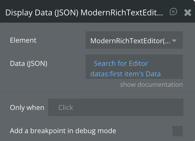
Task: Click the "Add a breakpoint in debug mode" label
Action: point(63,131)
